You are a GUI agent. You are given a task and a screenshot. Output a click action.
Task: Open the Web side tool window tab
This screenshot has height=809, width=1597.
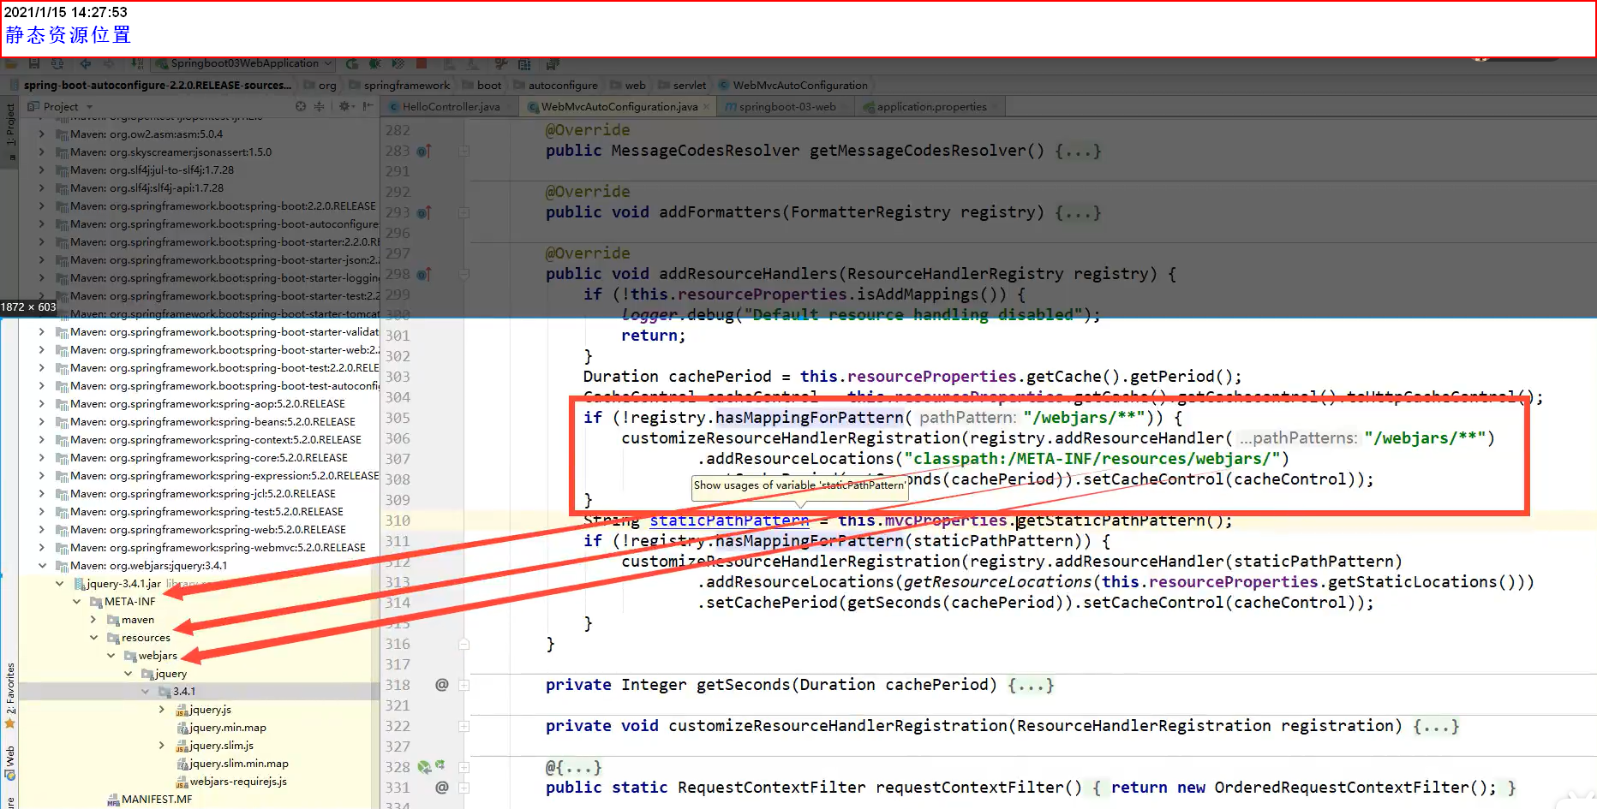pos(10,762)
